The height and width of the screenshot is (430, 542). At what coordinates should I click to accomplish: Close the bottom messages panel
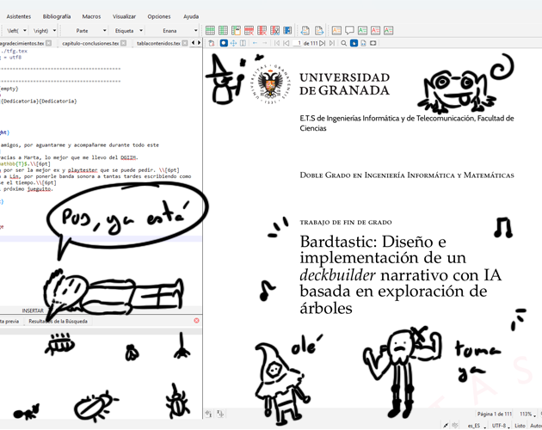tap(196, 321)
